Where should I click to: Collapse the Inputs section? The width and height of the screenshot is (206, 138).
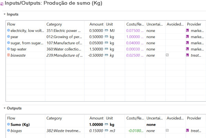point(4,14)
